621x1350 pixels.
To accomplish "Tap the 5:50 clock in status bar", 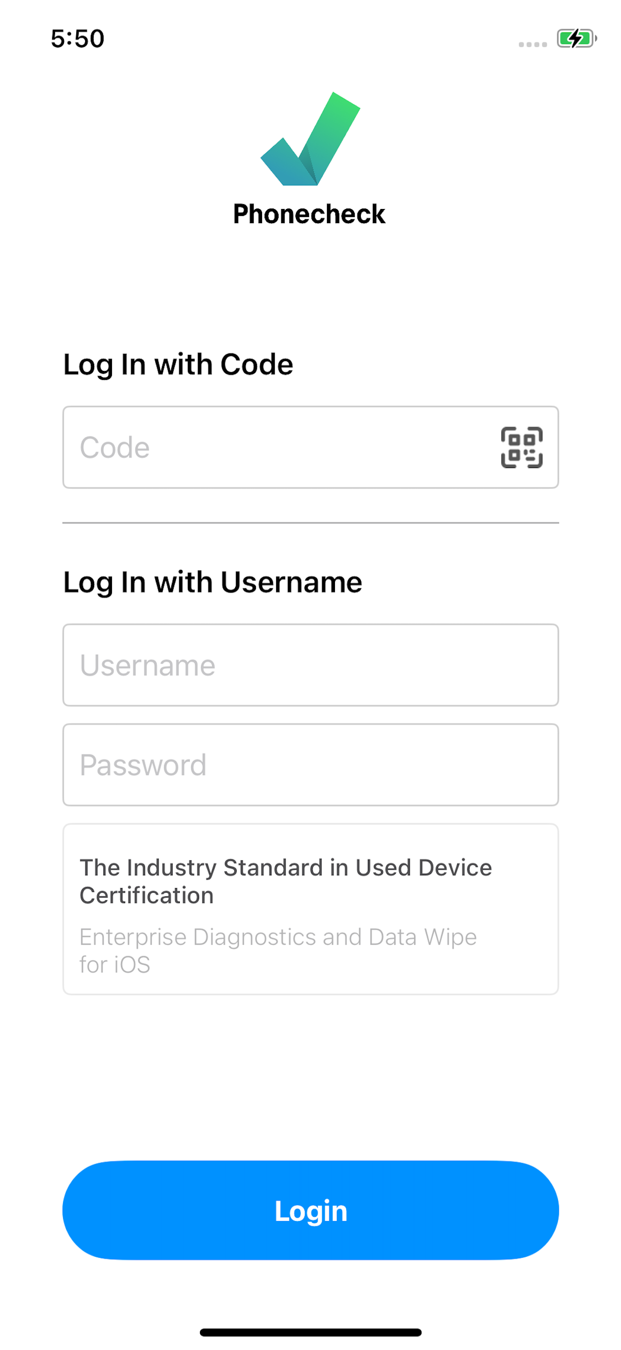I will 78,39.
